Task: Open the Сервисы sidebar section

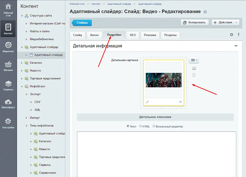Action: point(8,85)
